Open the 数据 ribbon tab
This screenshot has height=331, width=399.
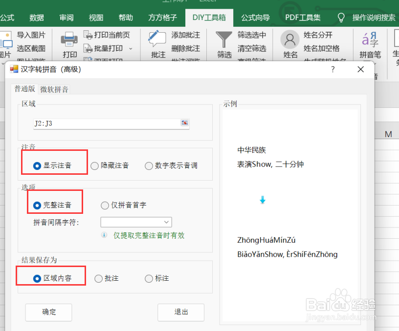(x=37, y=18)
